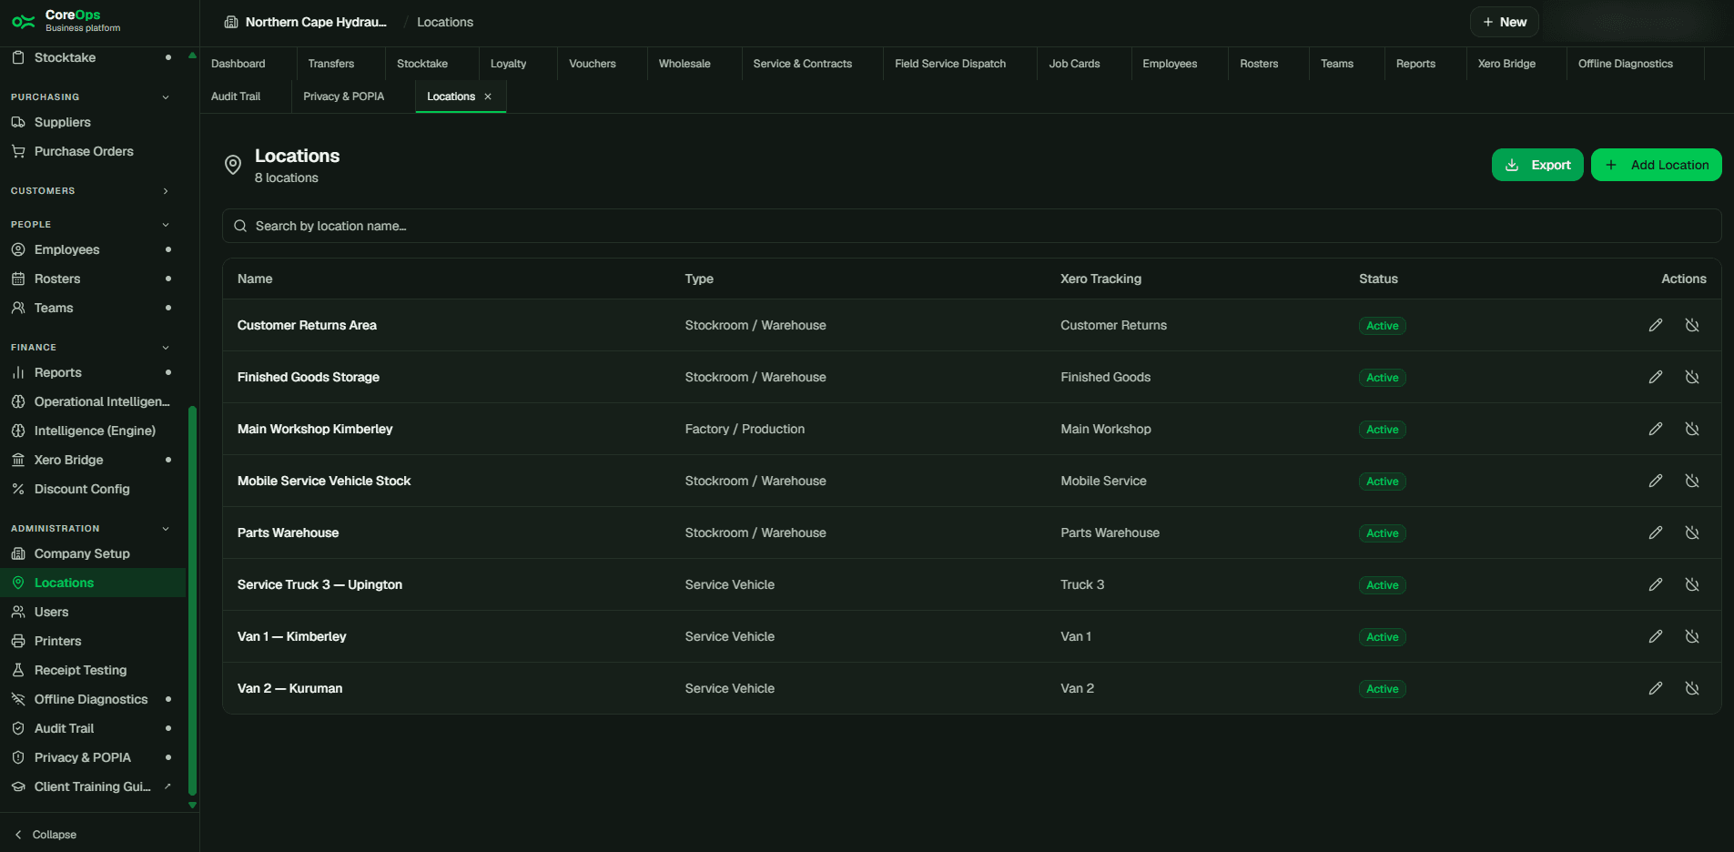Edit Van 2 — Kuruman pencil icon
Screen dimensions: 1734x852
(1656, 688)
